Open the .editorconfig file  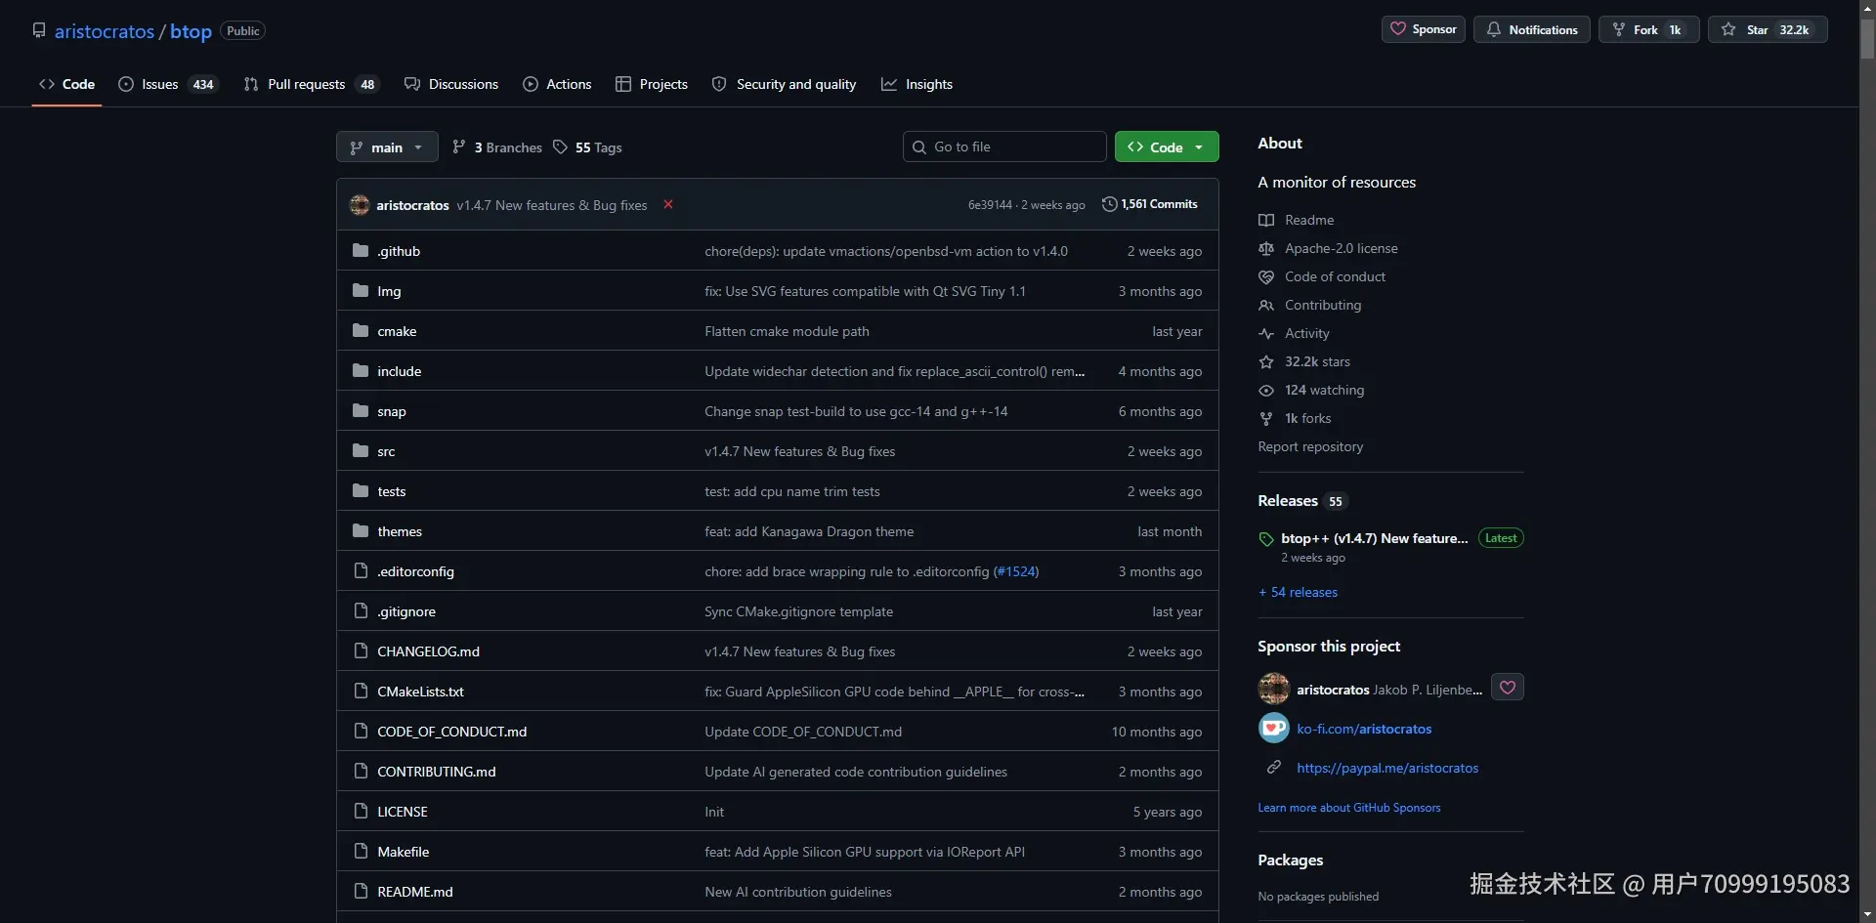click(415, 571)
